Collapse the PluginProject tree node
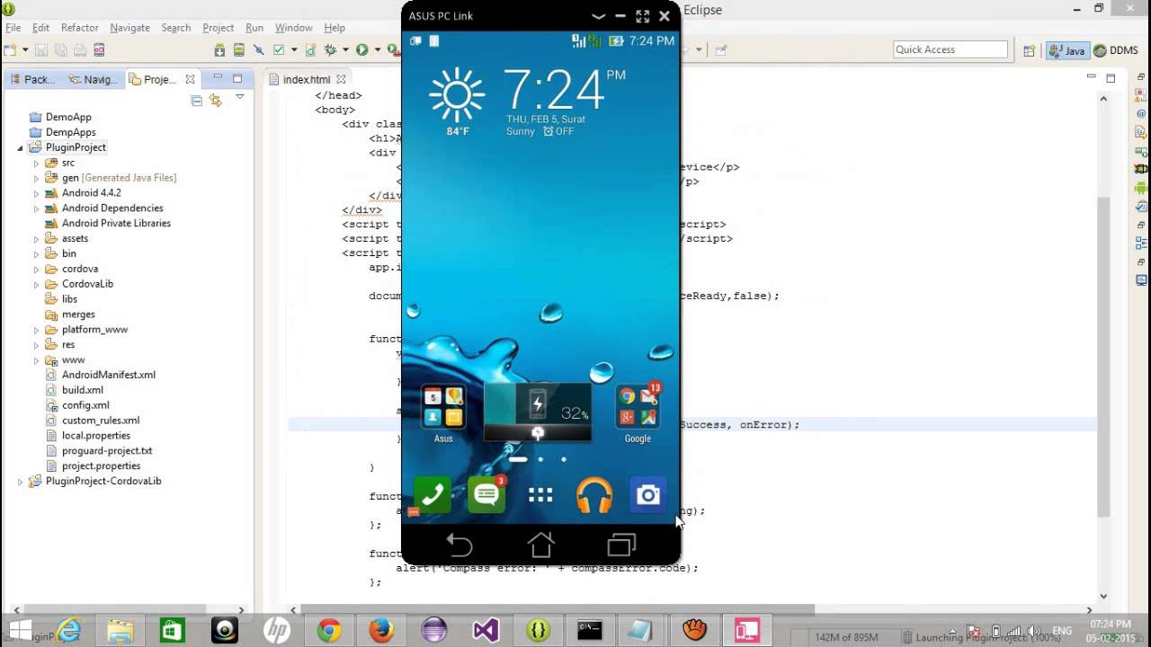The image size is (1151, 647). (21, 147)
